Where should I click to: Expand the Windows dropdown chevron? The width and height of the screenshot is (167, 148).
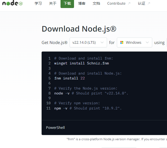(147, 42)
